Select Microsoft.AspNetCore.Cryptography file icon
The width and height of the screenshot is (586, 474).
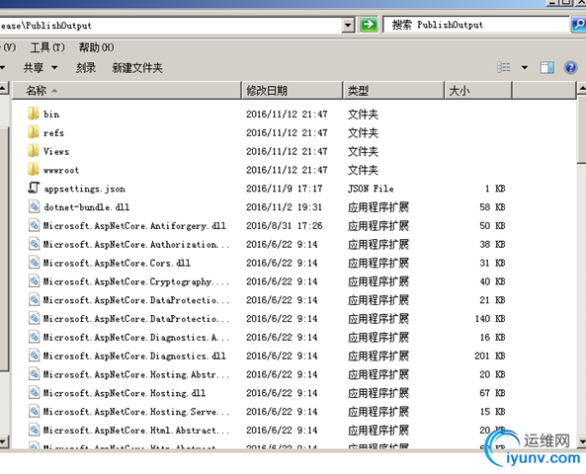34,281
